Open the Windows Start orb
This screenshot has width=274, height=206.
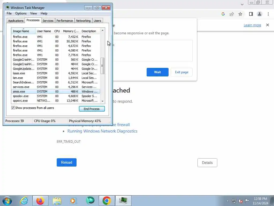tap(7, 201)
